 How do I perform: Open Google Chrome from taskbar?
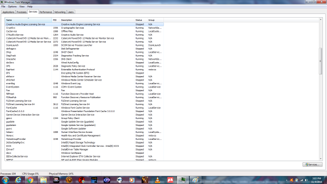[x=30, y=180]
